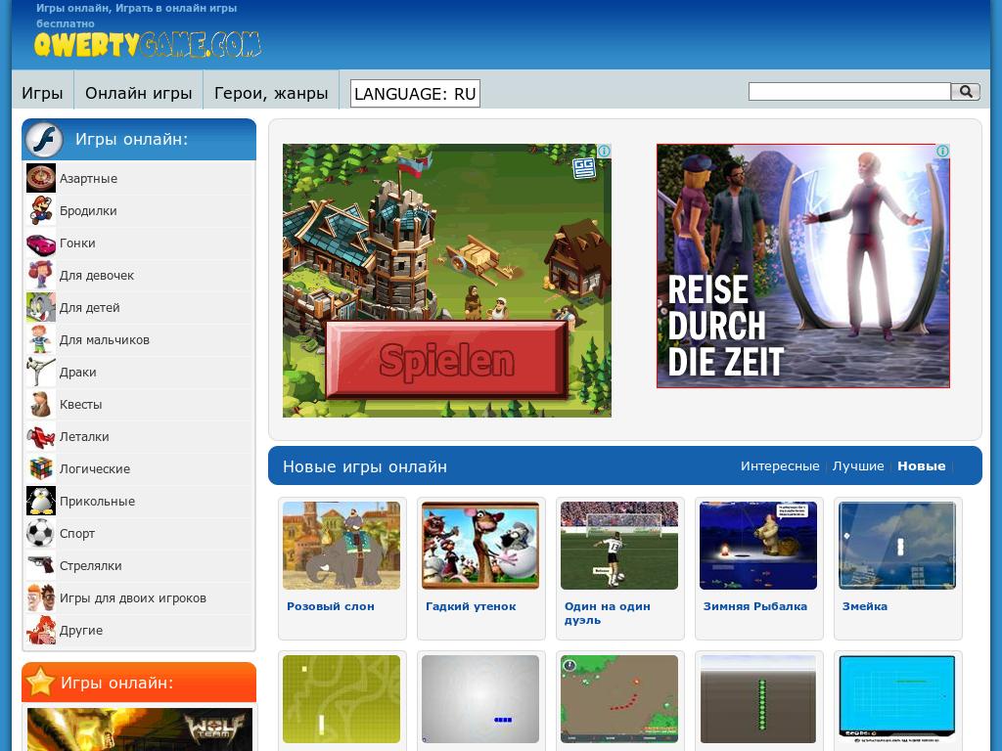Open the Гадкий утенок game title link
The image size is (1002, 751).
(x=471, y=606)
